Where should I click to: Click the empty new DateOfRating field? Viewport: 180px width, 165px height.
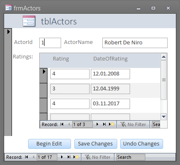click(x=110, y=117)
